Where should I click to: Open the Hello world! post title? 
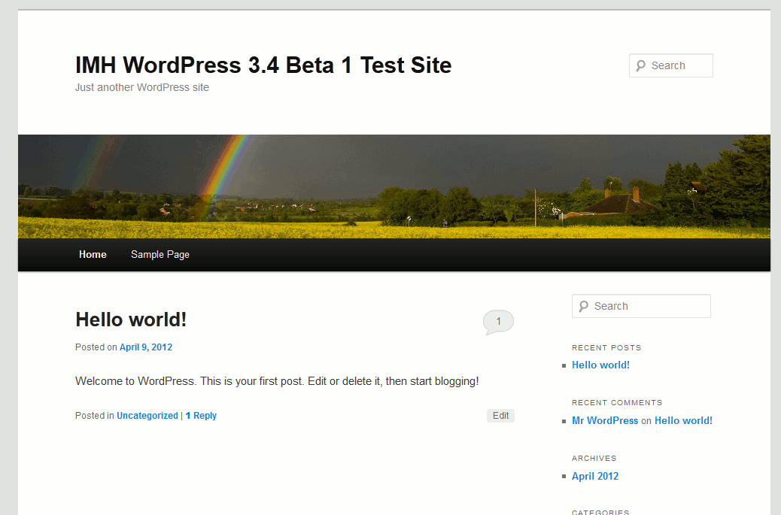(131, 320)
